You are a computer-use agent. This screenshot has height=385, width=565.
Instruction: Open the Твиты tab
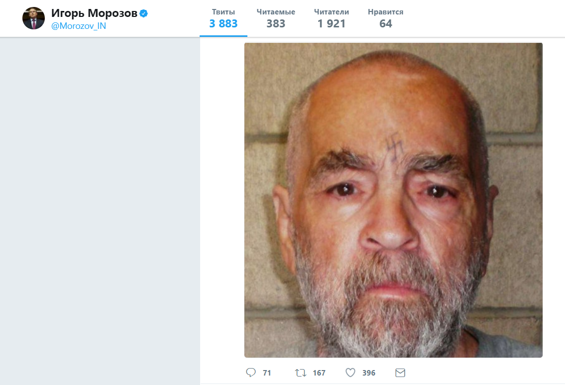click(224, 18)
